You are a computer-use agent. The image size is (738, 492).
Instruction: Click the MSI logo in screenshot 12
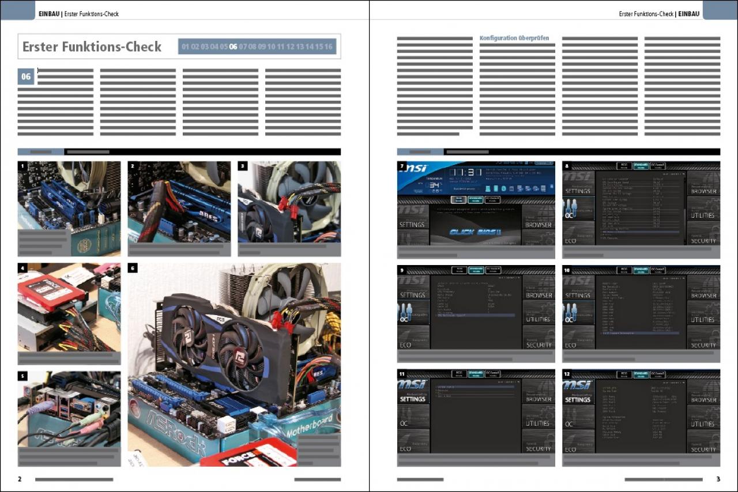coord(578,385)
